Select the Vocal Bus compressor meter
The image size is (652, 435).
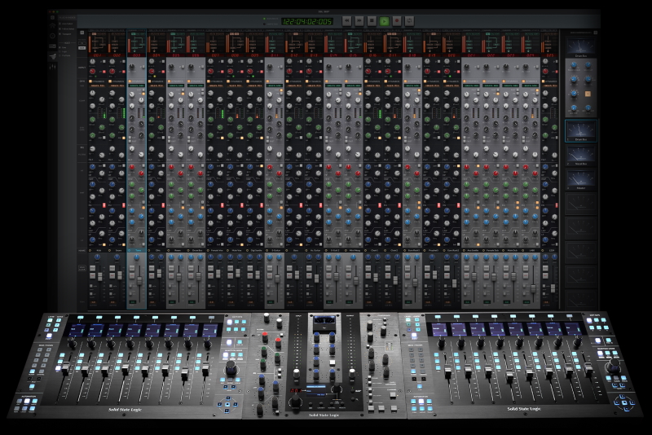[581, 156]
